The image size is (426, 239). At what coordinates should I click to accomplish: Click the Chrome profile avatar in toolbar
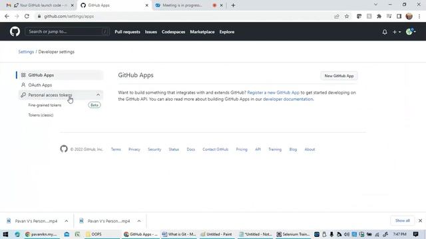[409, 16]
